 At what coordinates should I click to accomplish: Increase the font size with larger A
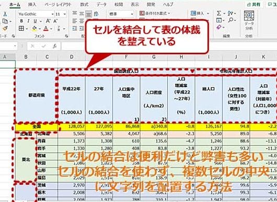coord(48,21)
